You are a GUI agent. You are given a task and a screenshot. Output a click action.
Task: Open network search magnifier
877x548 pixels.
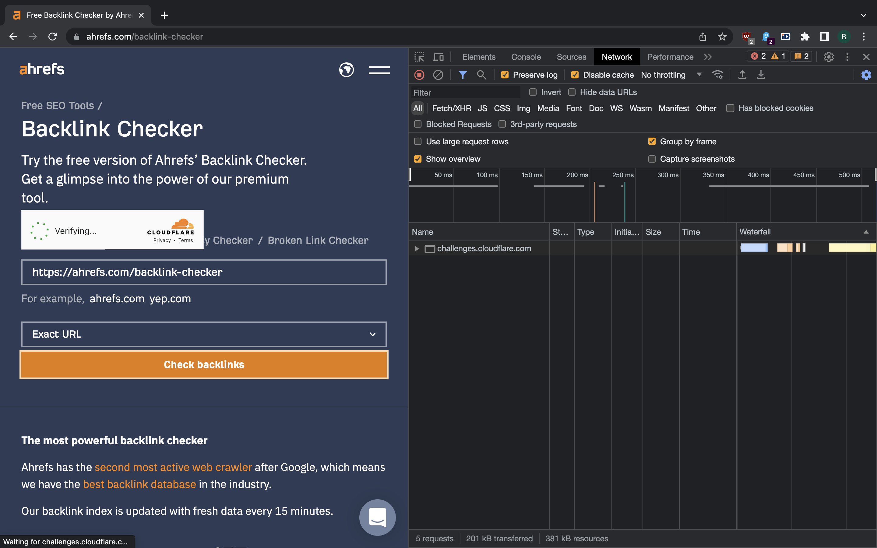point(481,75)
